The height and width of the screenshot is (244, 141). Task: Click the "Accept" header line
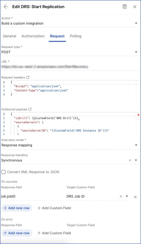pos(38,86)
